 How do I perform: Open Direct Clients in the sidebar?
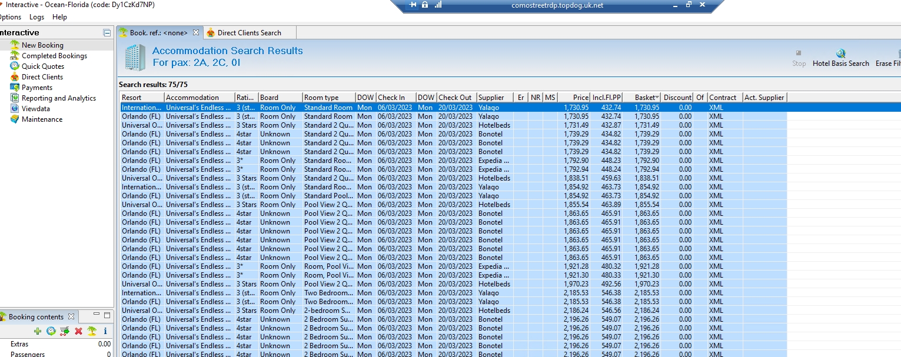pyautogui.click(x=42, y=77)
